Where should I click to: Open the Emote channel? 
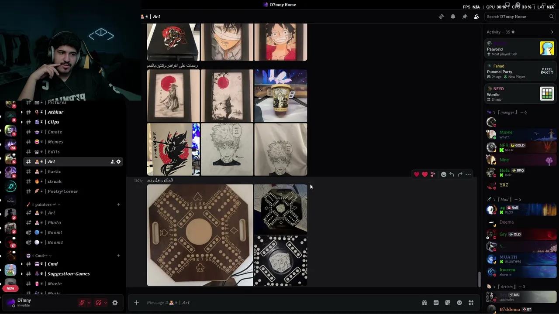coord(72,132)
